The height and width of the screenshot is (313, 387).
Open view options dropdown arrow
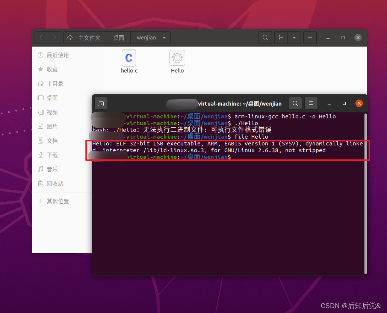pos(294,38)
